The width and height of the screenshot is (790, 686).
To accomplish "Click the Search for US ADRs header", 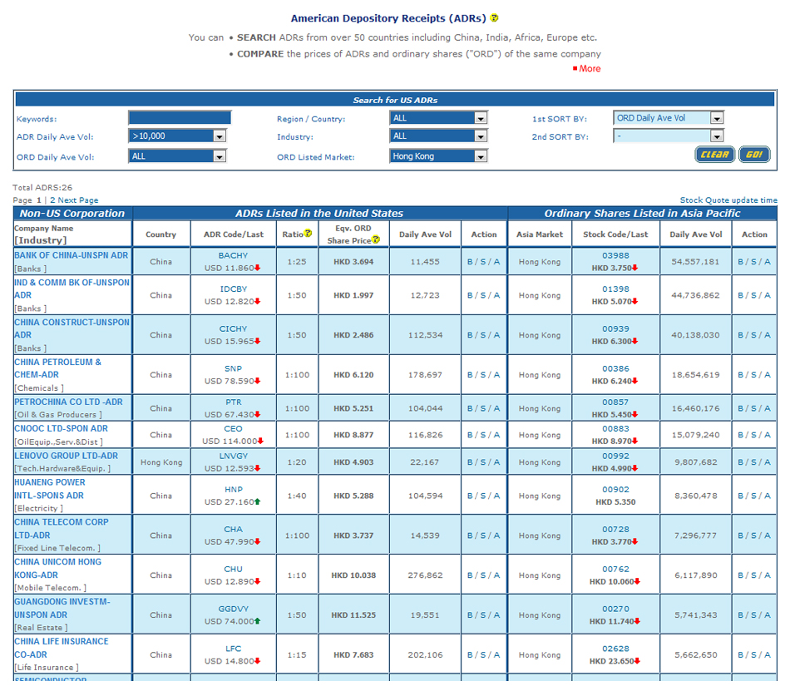I will 395,100.
